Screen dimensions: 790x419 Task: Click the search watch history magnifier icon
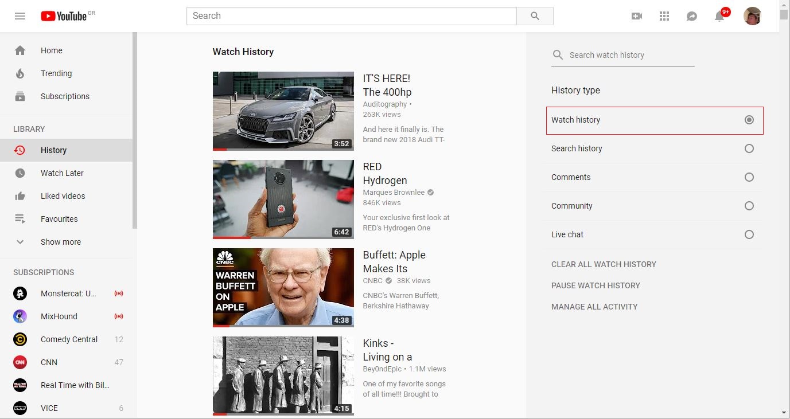(x=558, y=55)
